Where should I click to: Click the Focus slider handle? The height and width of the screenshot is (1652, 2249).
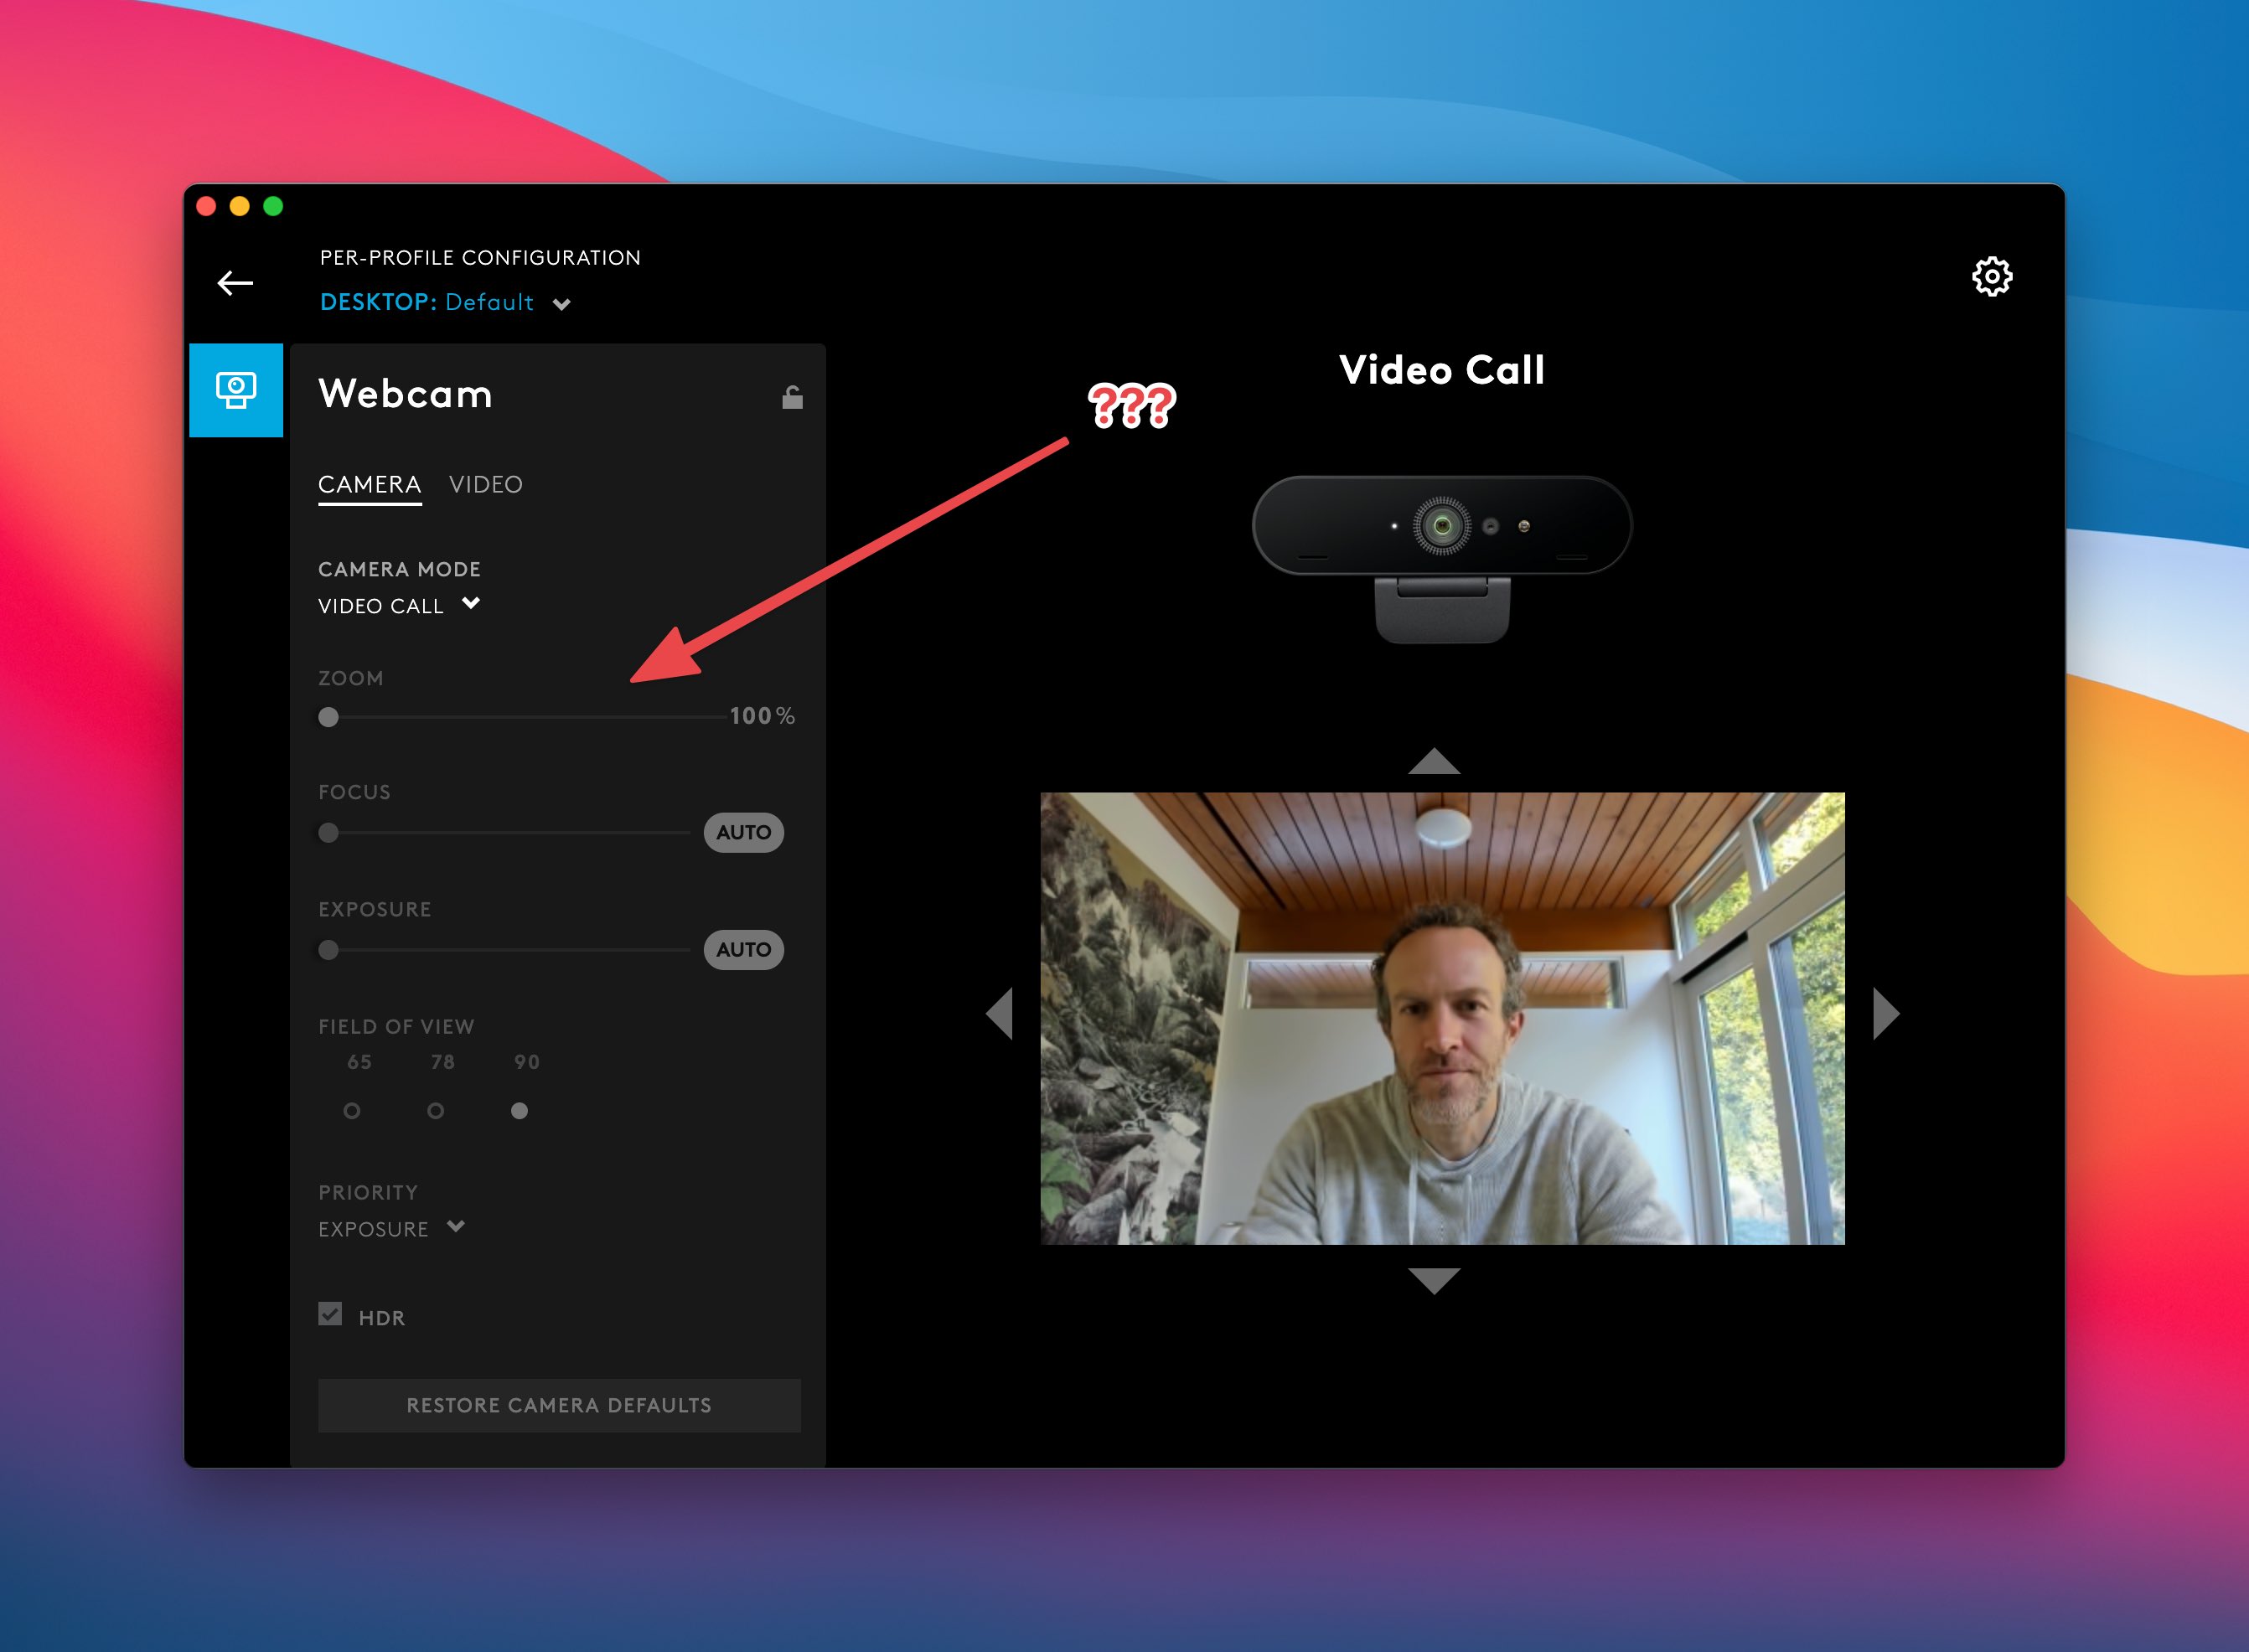[x=328, y=832]
